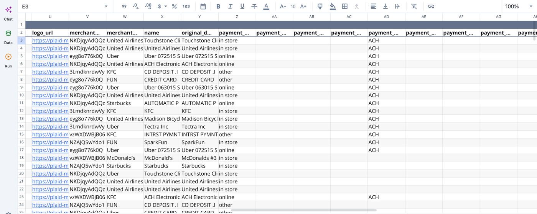537x214 pixels.
Task: Select column AD header
Action: pyautogui.click(x=386, y=17)
